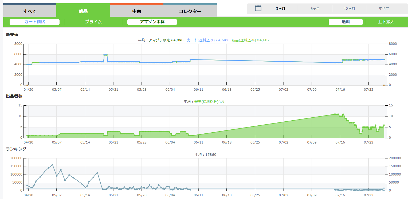The image size is (408, 199).
Task: Choose the 12ヶ月 time range
Action: (349, 9)
